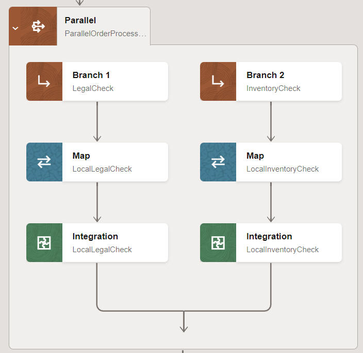Click the Integration title above LocalLegalCheck

(x=95, y=236)
